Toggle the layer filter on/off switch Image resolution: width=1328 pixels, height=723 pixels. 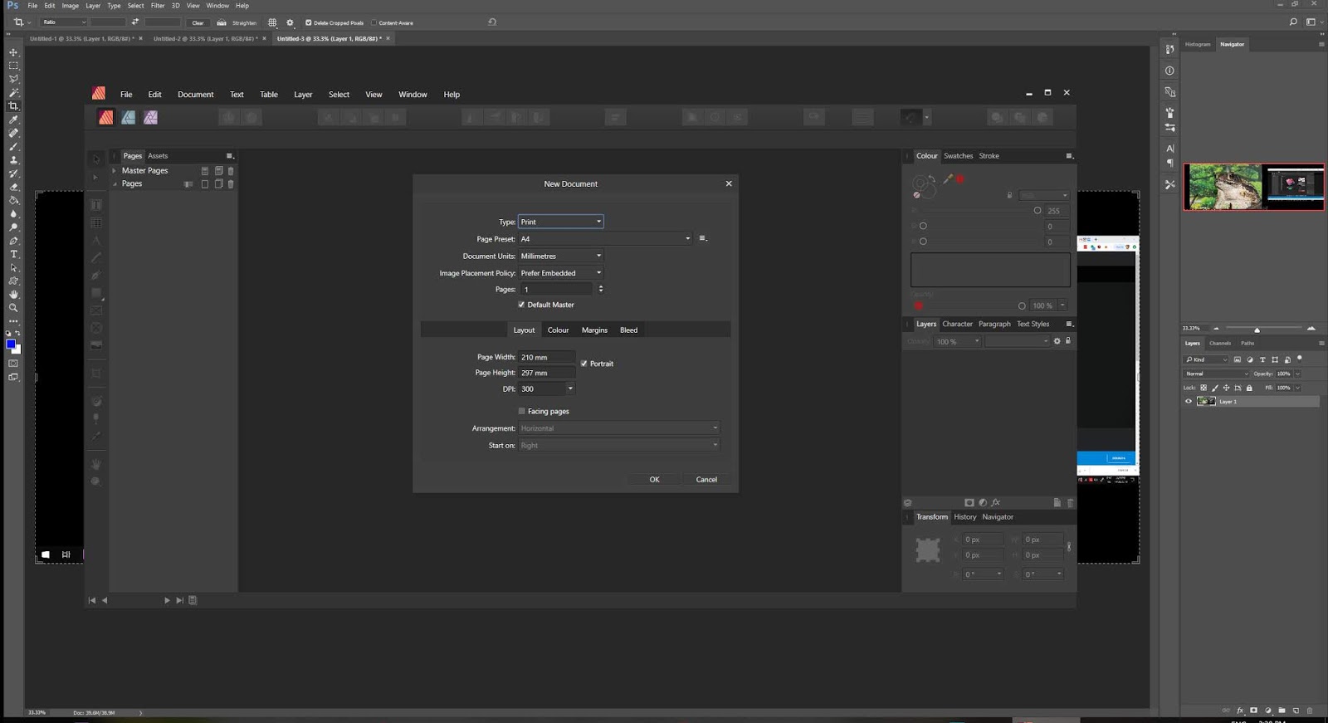click(x=1300, y=359)
